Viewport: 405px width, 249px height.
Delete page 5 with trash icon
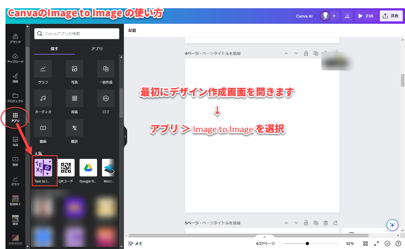pyautogui.click(x=326, y=223)
